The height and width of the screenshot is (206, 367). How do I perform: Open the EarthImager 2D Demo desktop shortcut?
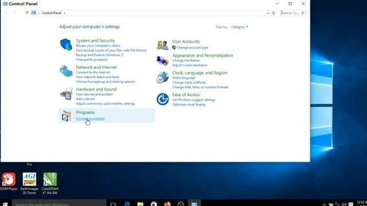pyautogui.click(x=29, y=183)
